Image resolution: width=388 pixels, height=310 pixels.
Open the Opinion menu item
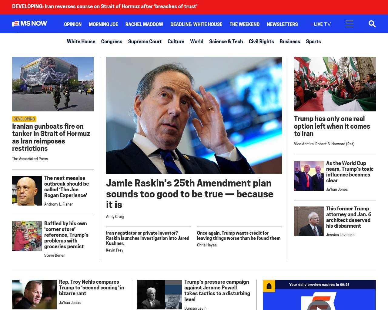pos(73,24)
